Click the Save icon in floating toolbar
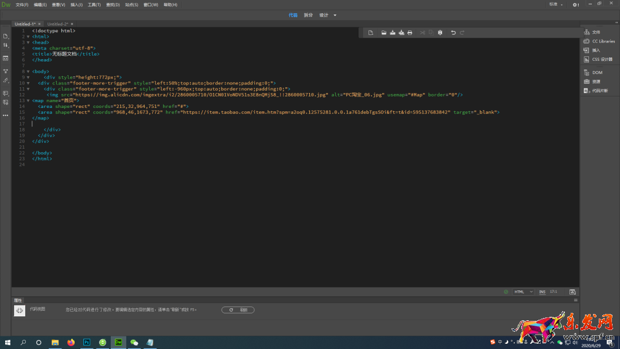 [392, 32]
